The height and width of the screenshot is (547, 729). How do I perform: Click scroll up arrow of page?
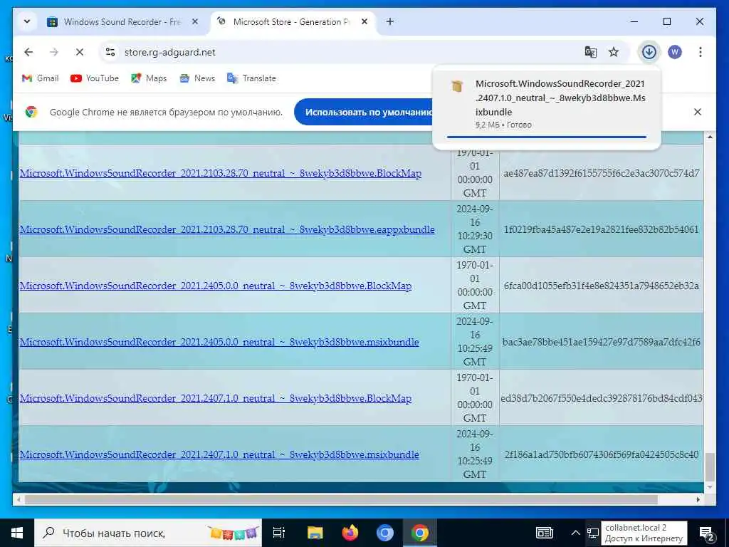pos(710,137)
